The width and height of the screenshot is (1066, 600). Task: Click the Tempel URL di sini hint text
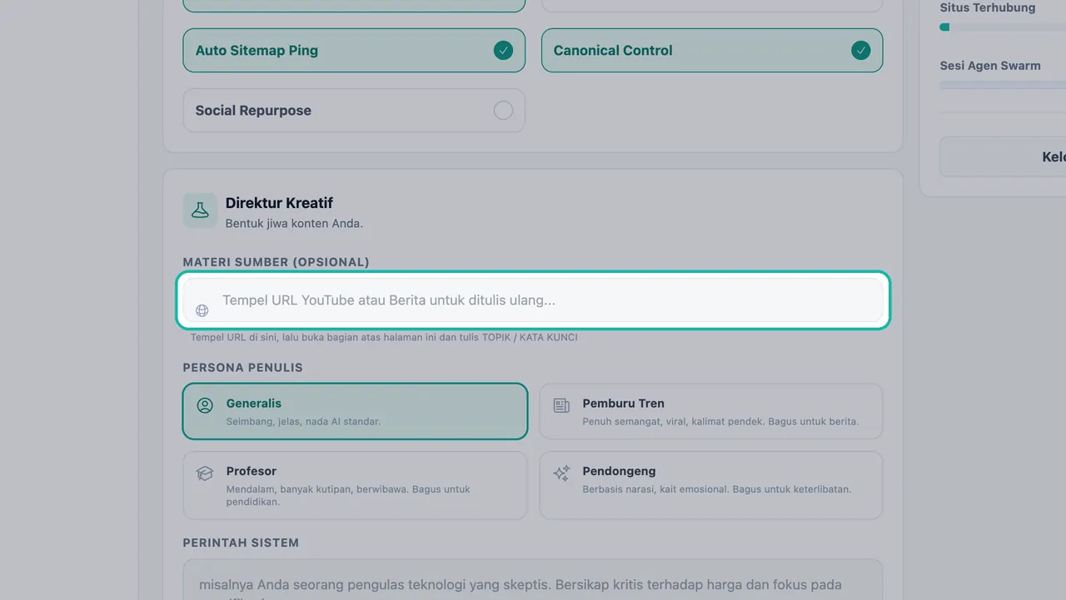point(384,337)
